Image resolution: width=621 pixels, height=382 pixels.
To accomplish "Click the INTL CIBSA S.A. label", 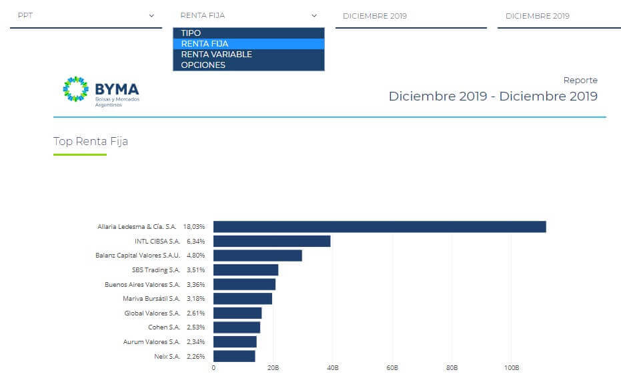I will [x=157, y=242].
